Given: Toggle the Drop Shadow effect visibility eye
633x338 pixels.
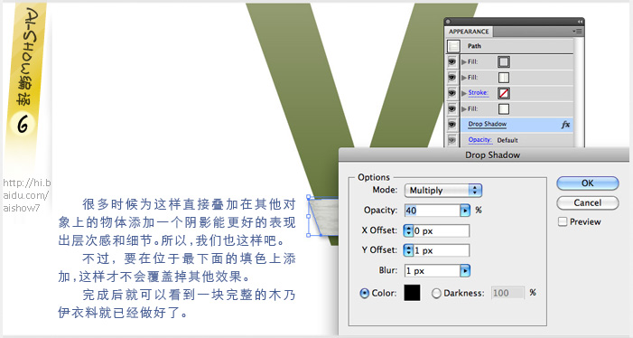Looking at the screenshot, I should pos(451,125).
